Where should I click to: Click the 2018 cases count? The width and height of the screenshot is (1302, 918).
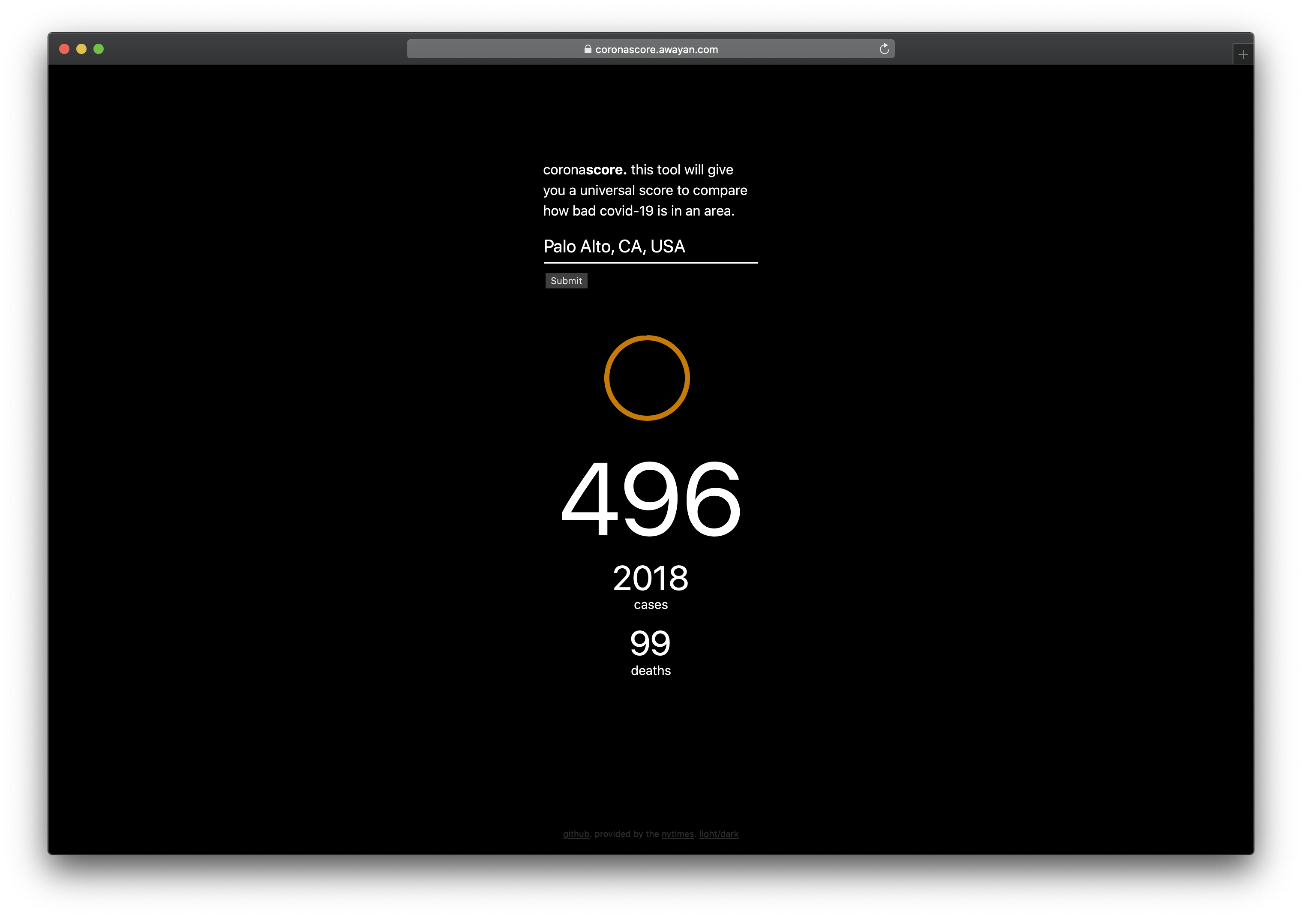point(651,578)
